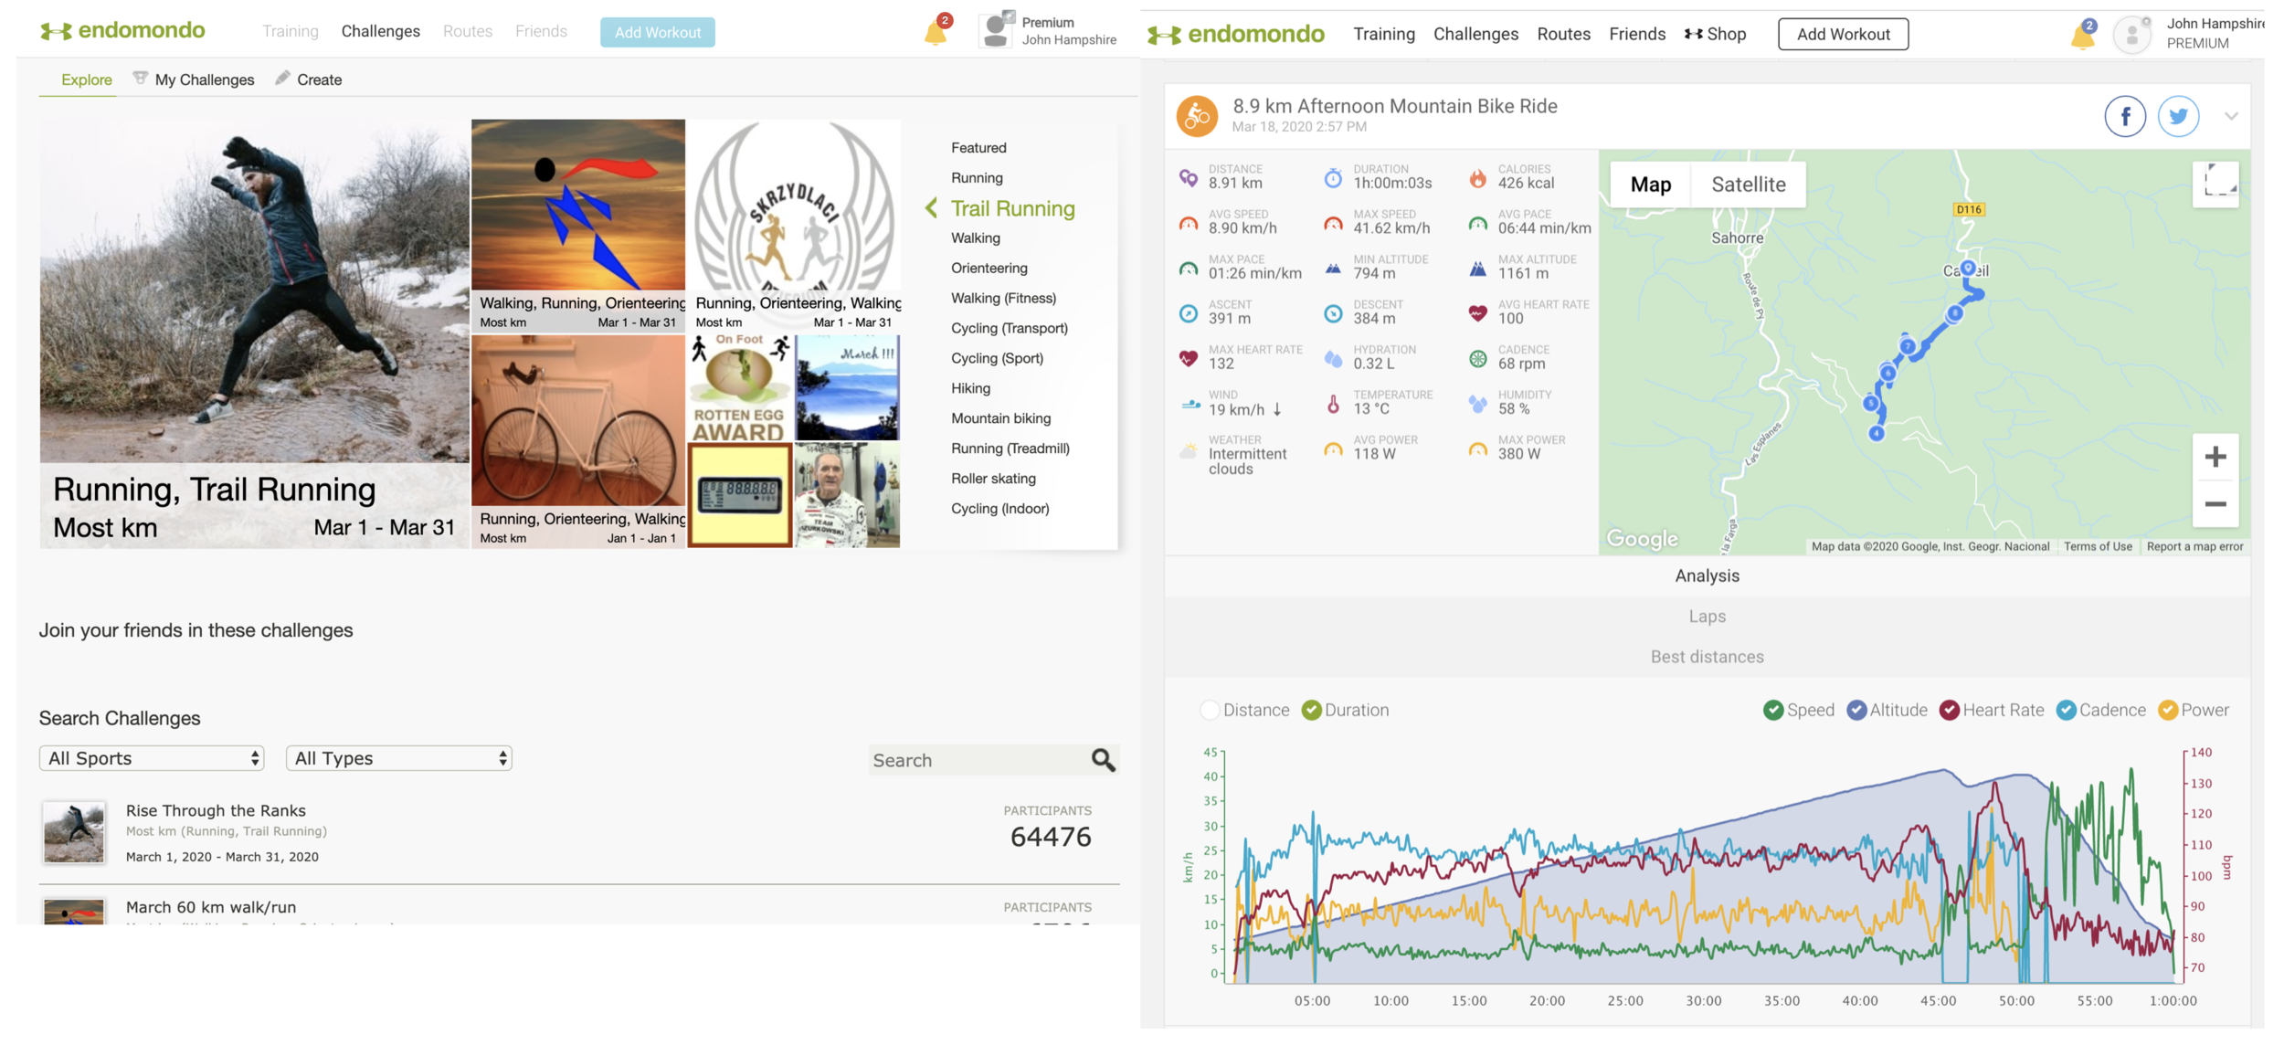Open Routes in the right window navbar
The width and height of the screenshot is (2284, 1045).
pyautogui.click(x=1563, y=35)
